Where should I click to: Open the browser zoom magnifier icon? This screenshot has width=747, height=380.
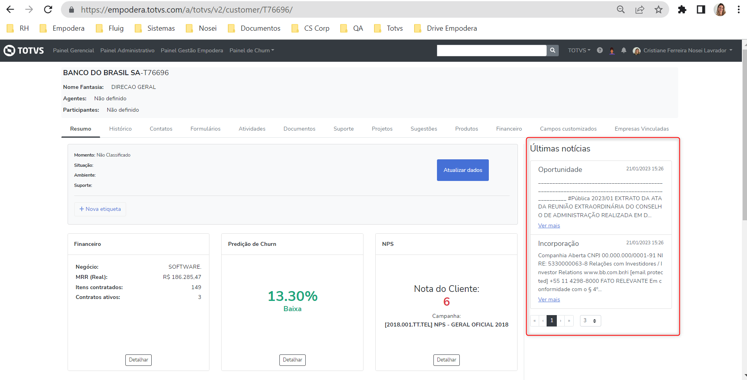pos(621,9)
